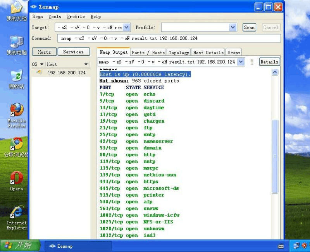The image size is (310, 252).
Task: Launch Mozilla Firefox from the desktop
Action: (17, 111)
